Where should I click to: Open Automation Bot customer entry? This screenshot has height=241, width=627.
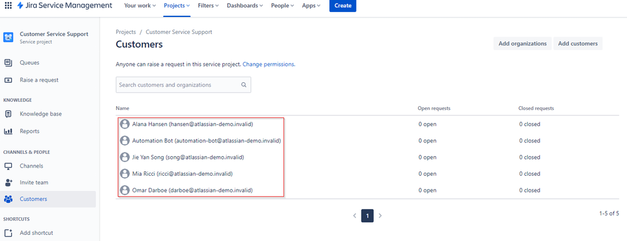(206, 141)
